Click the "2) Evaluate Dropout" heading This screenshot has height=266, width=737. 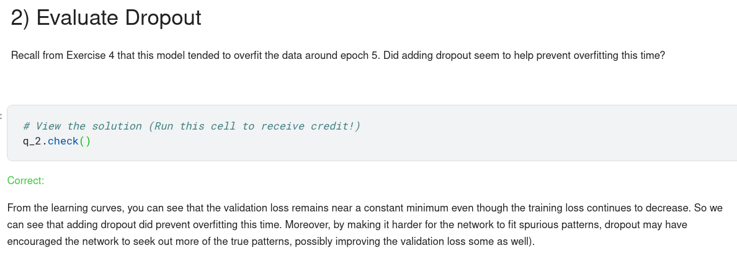tap(106, 18)
